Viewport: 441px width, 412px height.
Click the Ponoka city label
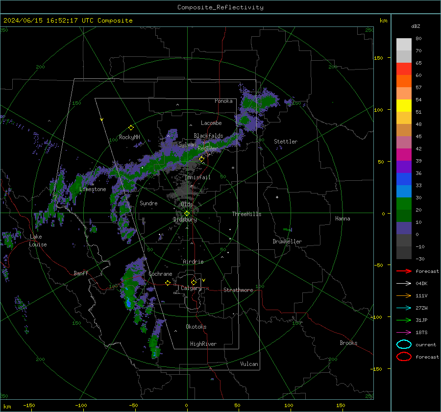click(x=223, y=101)
